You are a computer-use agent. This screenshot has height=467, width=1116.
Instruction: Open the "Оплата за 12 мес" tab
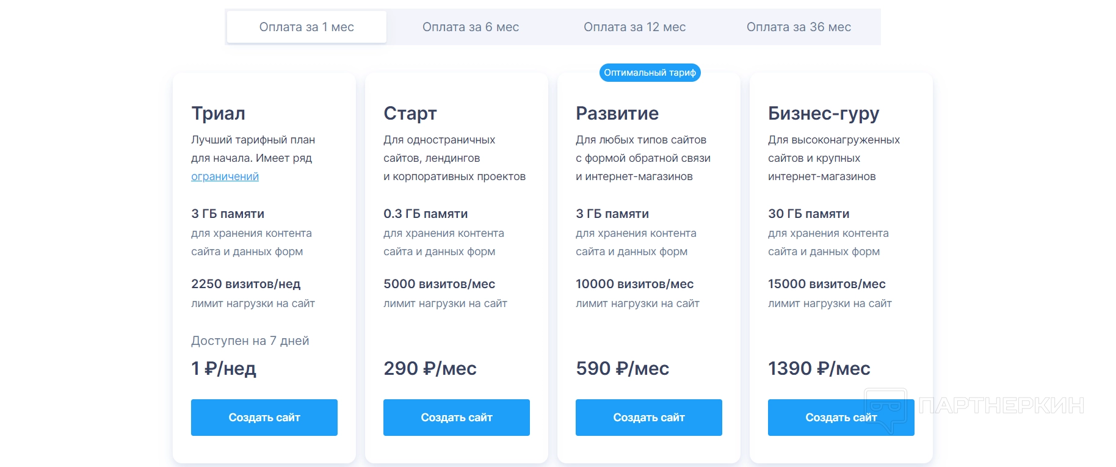click(x=634, y=27)
